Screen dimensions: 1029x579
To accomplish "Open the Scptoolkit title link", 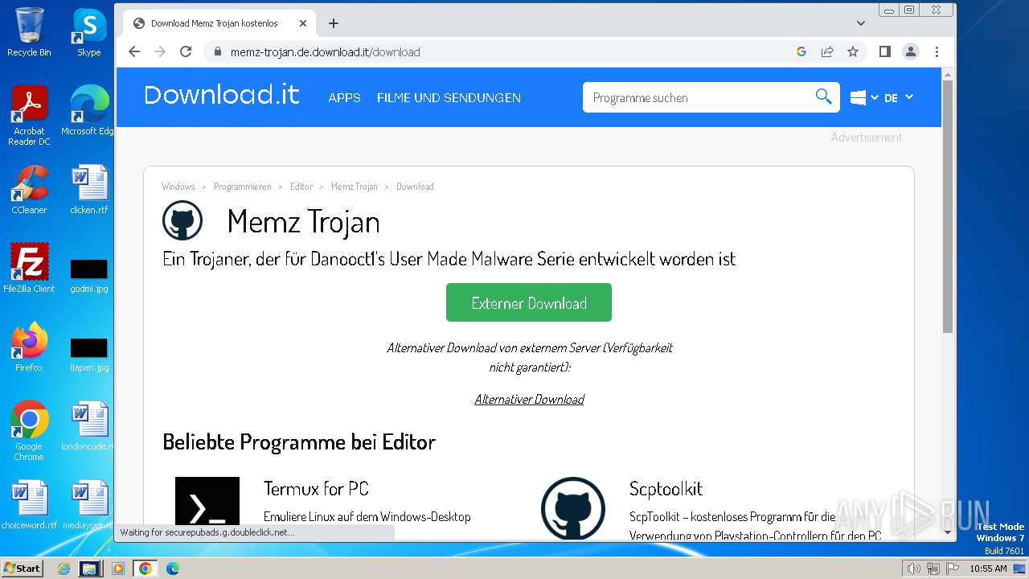I will click(666, 488).
